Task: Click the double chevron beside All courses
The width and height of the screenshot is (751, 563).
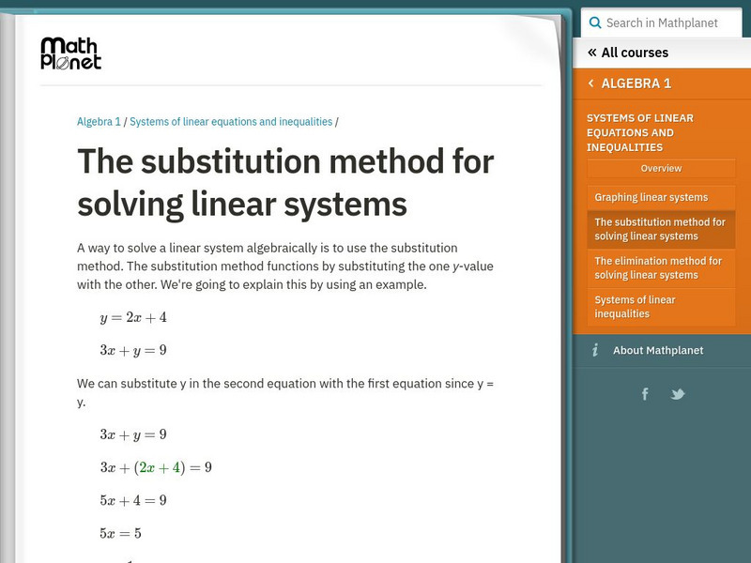Action: pos(592,53)
